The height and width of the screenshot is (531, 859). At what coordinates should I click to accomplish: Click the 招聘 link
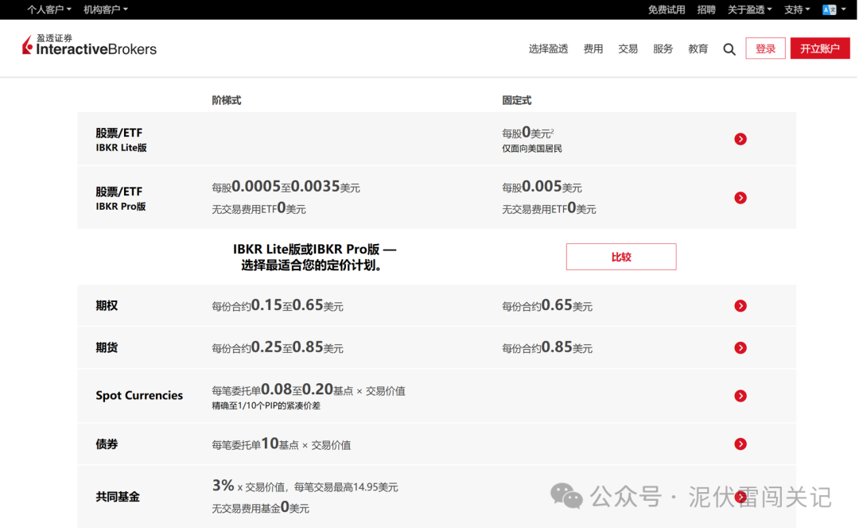[706, 10]
